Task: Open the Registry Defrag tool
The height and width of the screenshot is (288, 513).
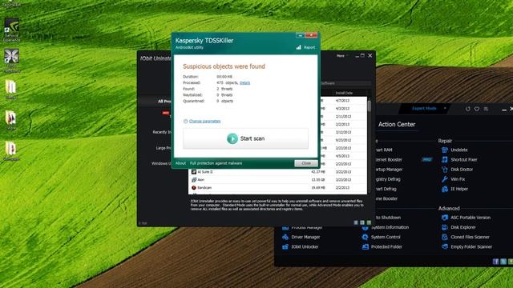Action: click(388, 179)
